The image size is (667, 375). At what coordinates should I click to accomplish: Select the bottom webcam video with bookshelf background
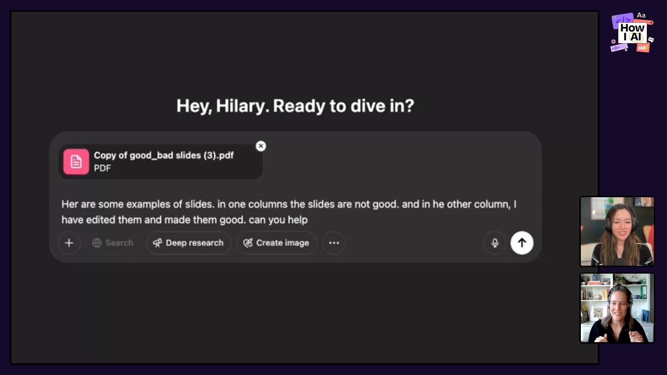click(617, 308)
